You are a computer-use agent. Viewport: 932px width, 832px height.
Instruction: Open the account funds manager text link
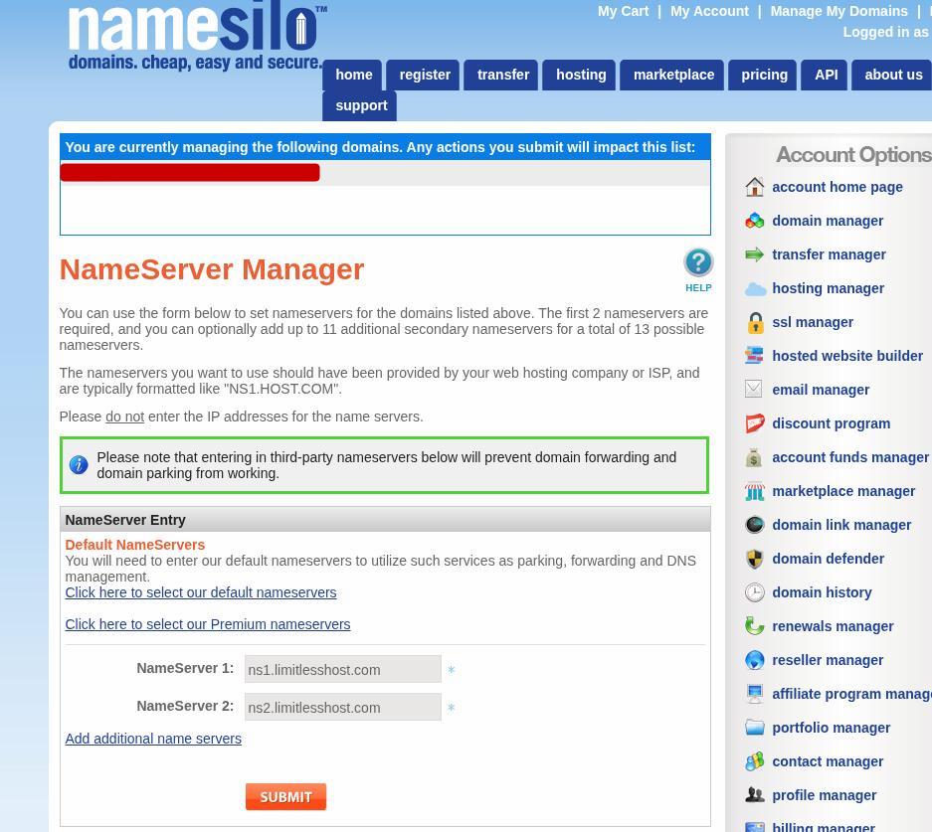coord(850,457)
